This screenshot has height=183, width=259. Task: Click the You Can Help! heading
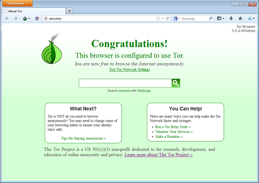(x=186, y=108)
